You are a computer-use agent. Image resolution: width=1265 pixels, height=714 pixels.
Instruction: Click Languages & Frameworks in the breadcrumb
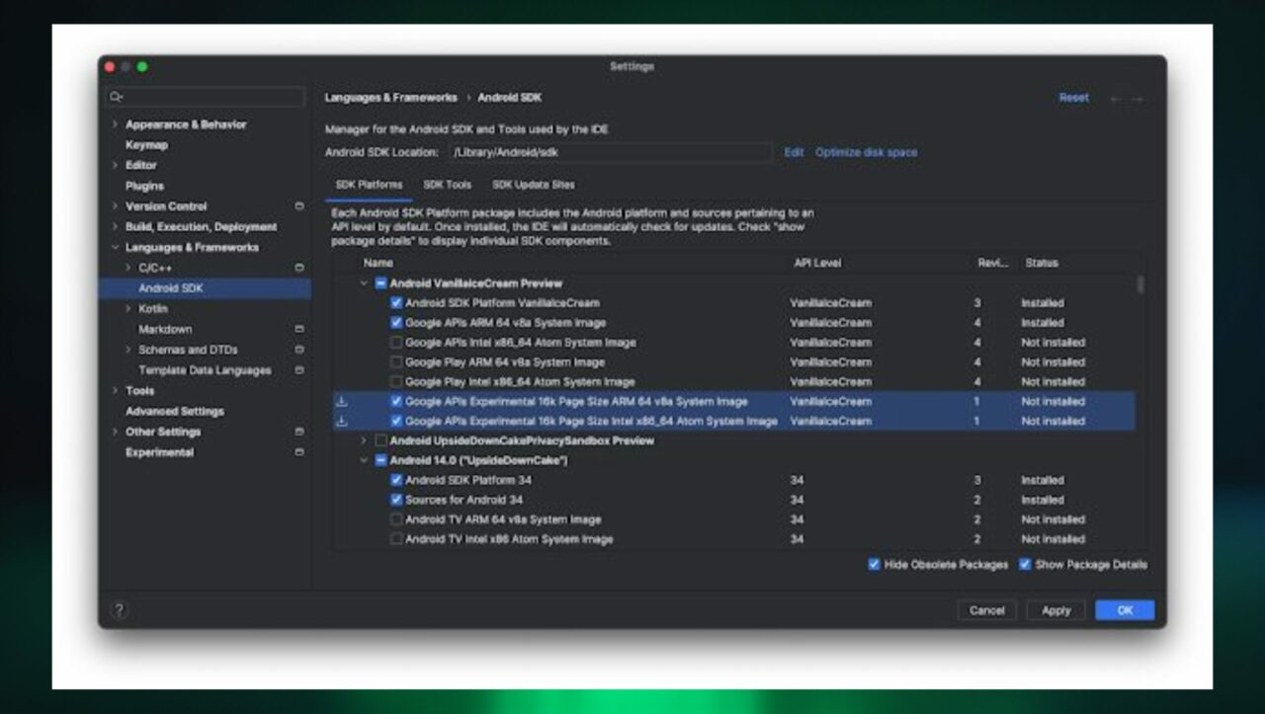pyautogui.click(x=390, y=98)
